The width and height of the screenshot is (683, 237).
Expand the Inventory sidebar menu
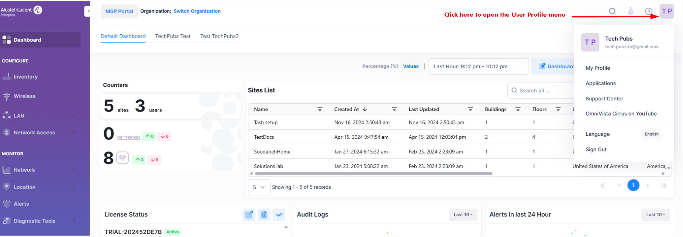[40, 77]
